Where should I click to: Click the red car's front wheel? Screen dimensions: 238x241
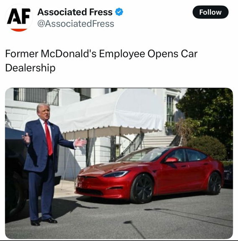coord(142,189)
